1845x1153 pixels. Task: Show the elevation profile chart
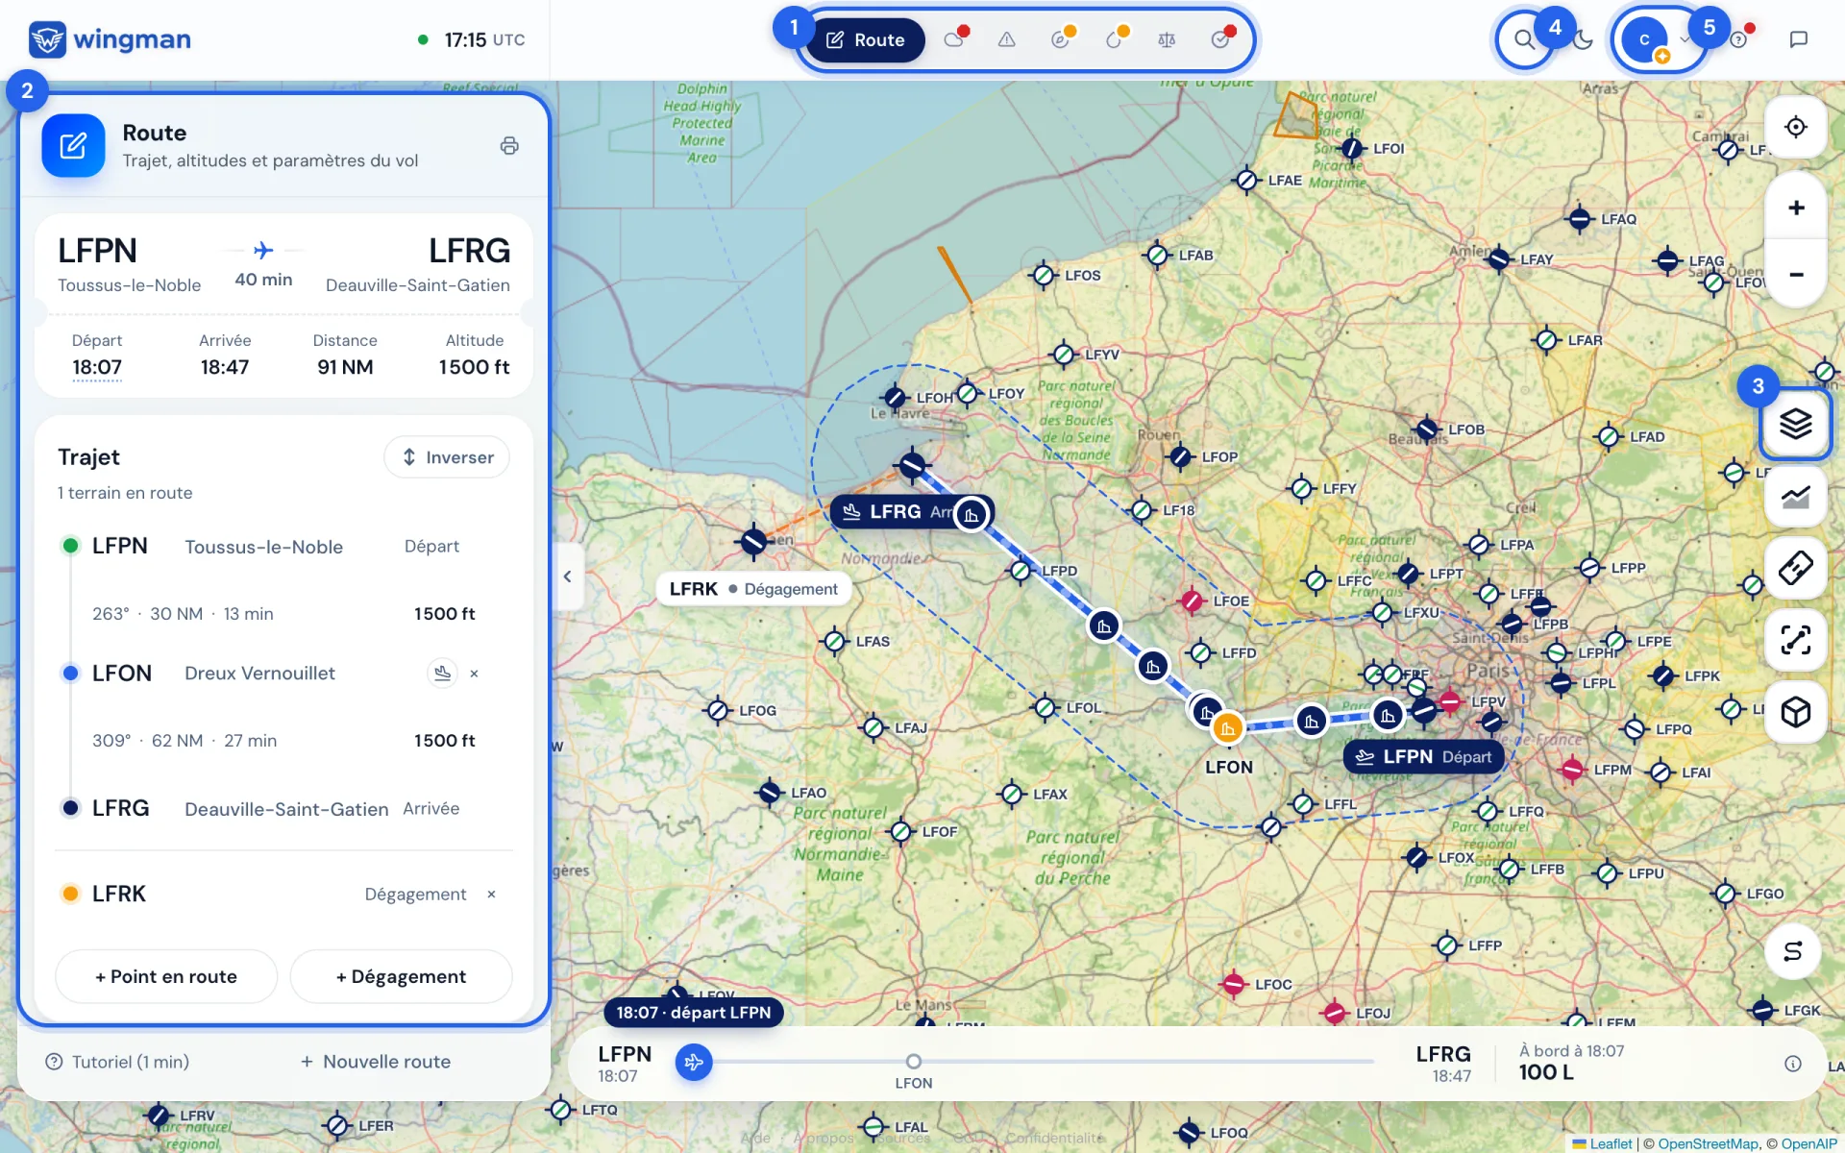[1795, 496]
